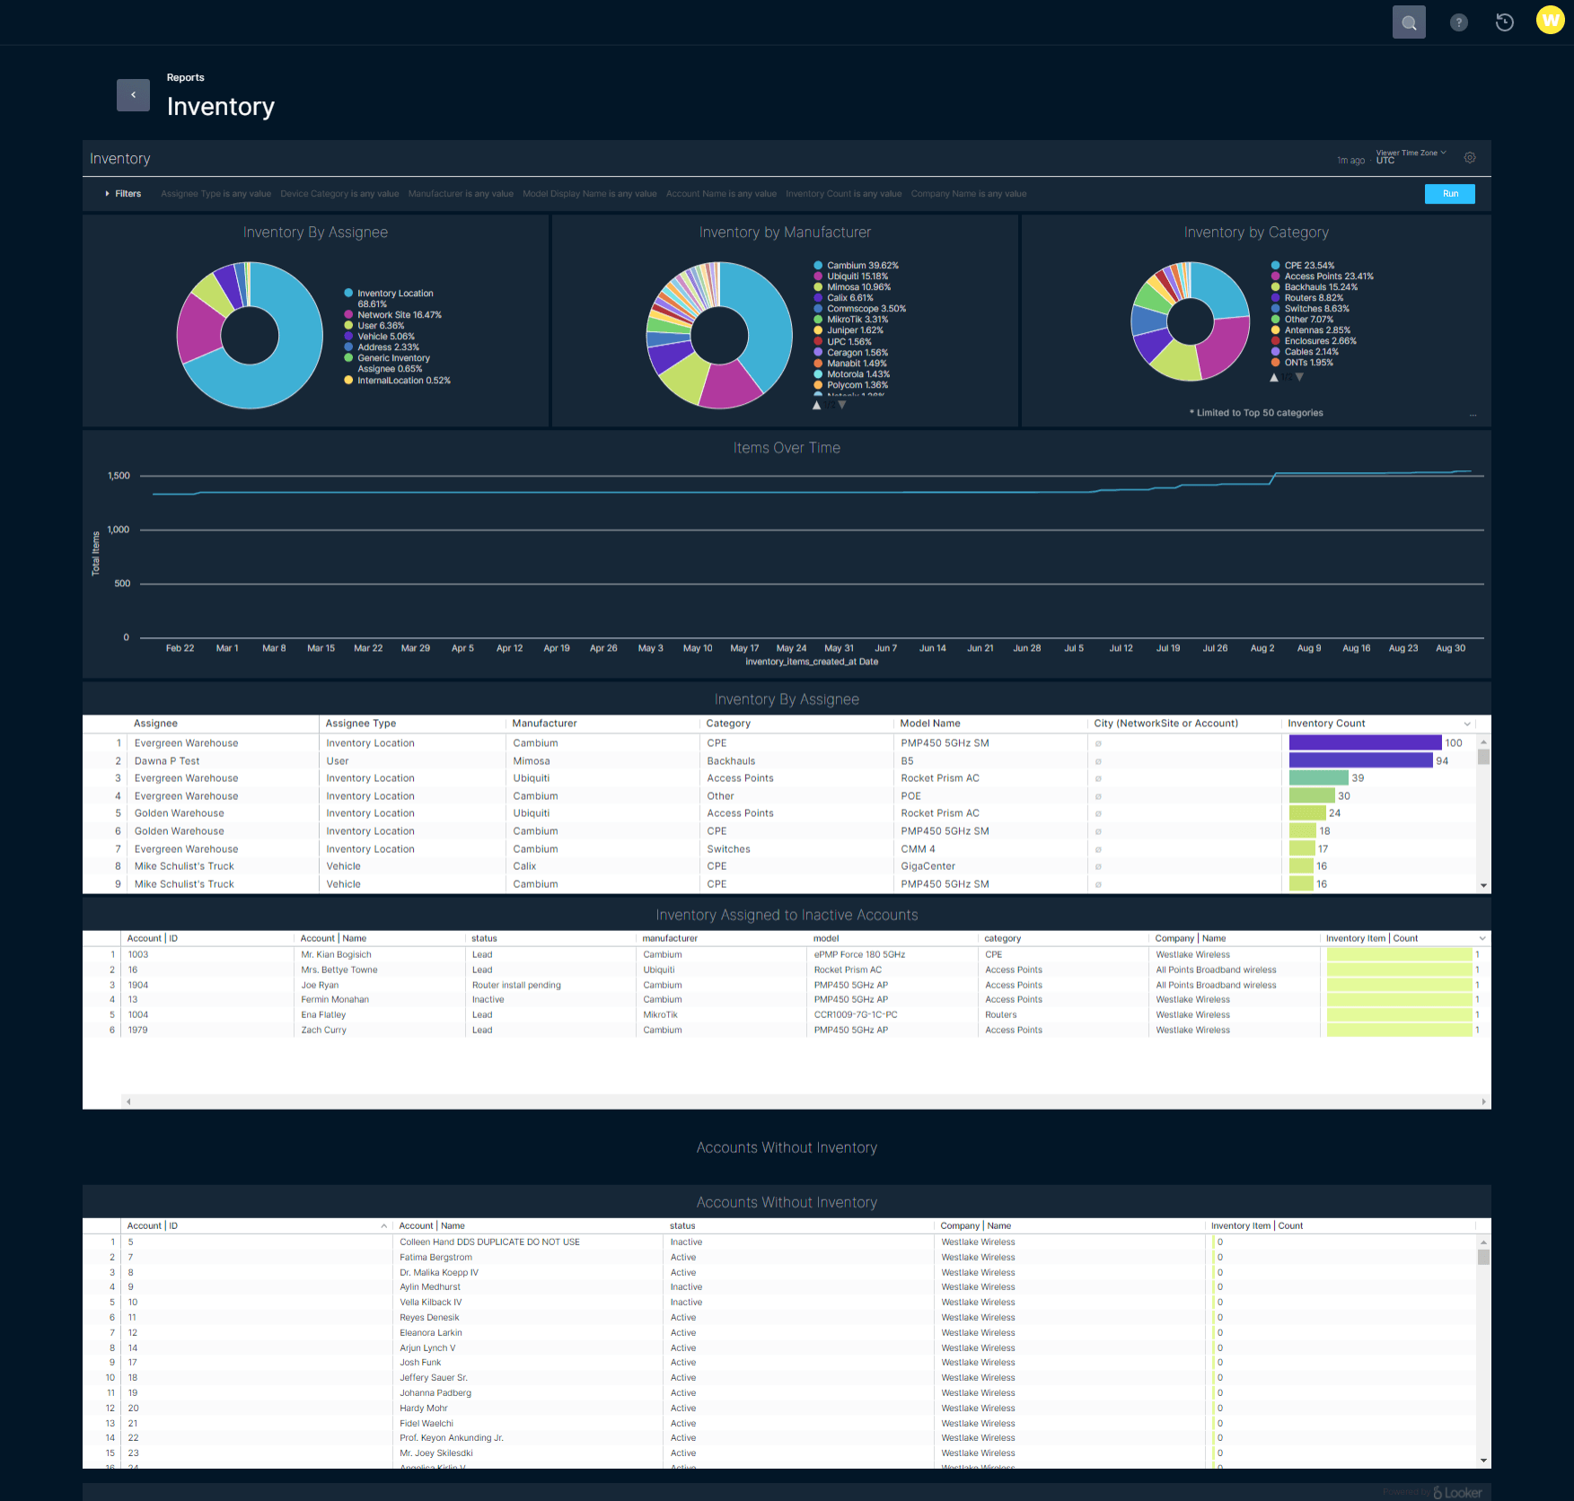
Task: Toggle CPE series in Category legend
Action: point(1303,266)
